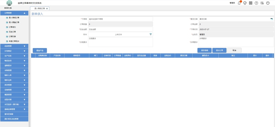Click the green company logo

click(9, 3)
